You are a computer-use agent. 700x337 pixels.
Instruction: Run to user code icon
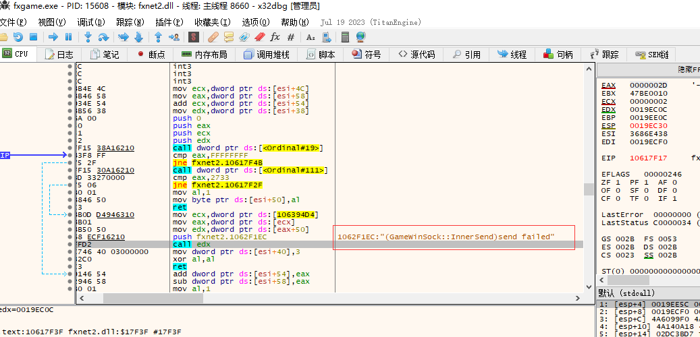[x=173, y=36]
